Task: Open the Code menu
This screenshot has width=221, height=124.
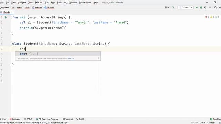Action: 30,2
